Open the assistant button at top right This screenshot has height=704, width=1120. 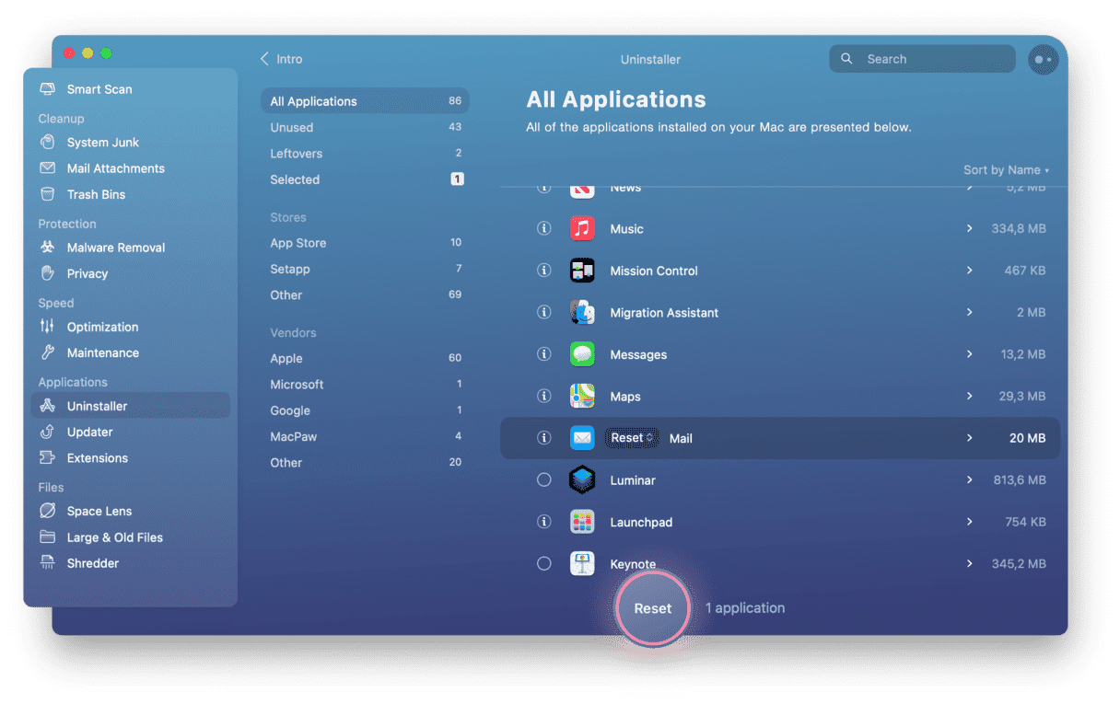point(1044,59)
